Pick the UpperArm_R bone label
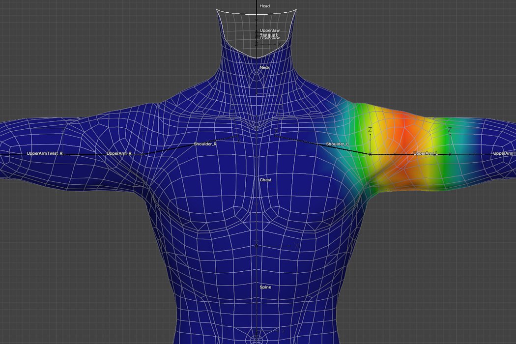516x344 pixels. click(x=119, y=153)
